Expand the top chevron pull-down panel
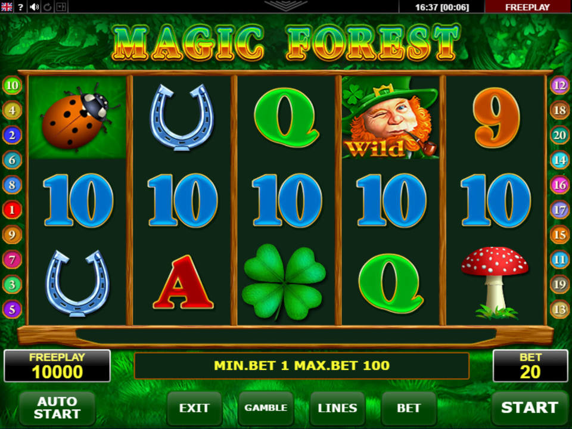The width and height of the screenshot is (572, 429). click(285, 5)
